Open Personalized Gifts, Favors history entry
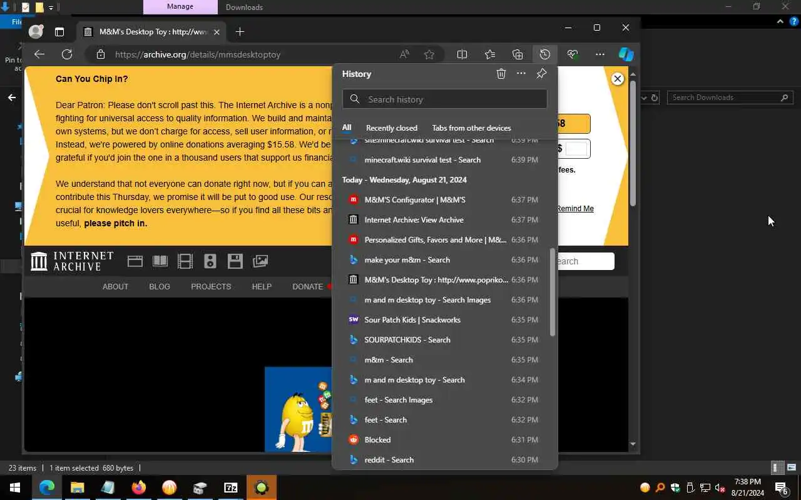 444,240
